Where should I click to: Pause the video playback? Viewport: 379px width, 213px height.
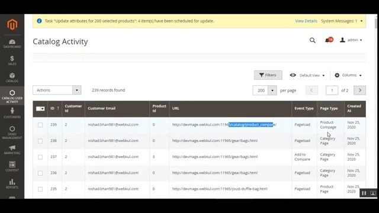(x=364, y=193)
